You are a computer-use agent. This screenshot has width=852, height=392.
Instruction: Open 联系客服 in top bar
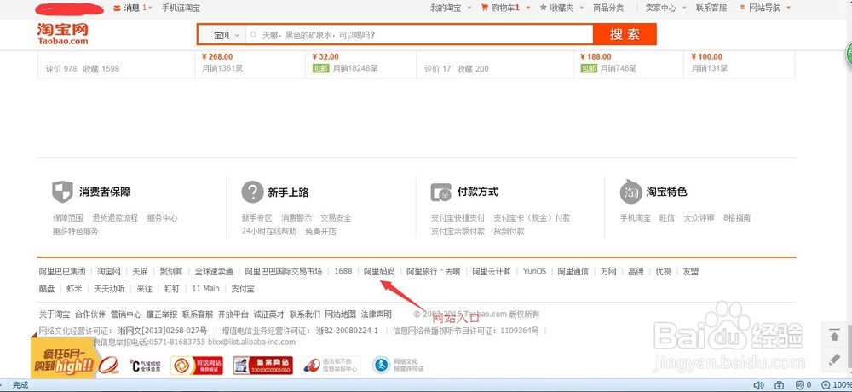[711, 8]
